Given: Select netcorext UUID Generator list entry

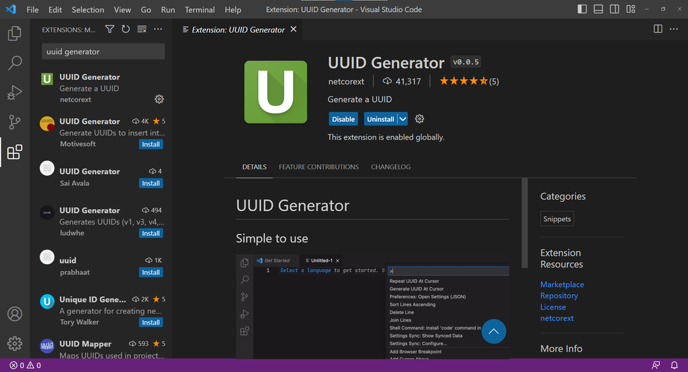Looking at the screenshot, I should pos(102,88).
